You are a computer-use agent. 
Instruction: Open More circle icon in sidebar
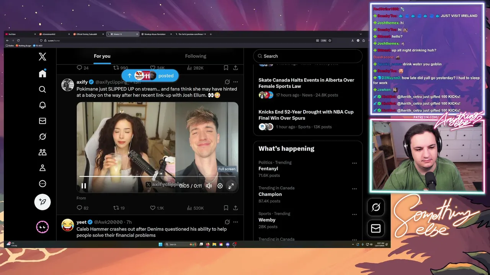pos(42,183)
